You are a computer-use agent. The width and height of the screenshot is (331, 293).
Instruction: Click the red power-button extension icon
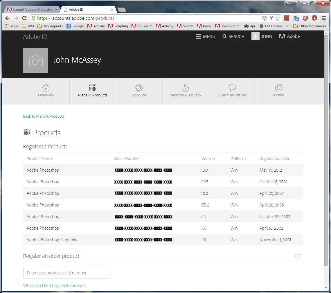(314, 18)
